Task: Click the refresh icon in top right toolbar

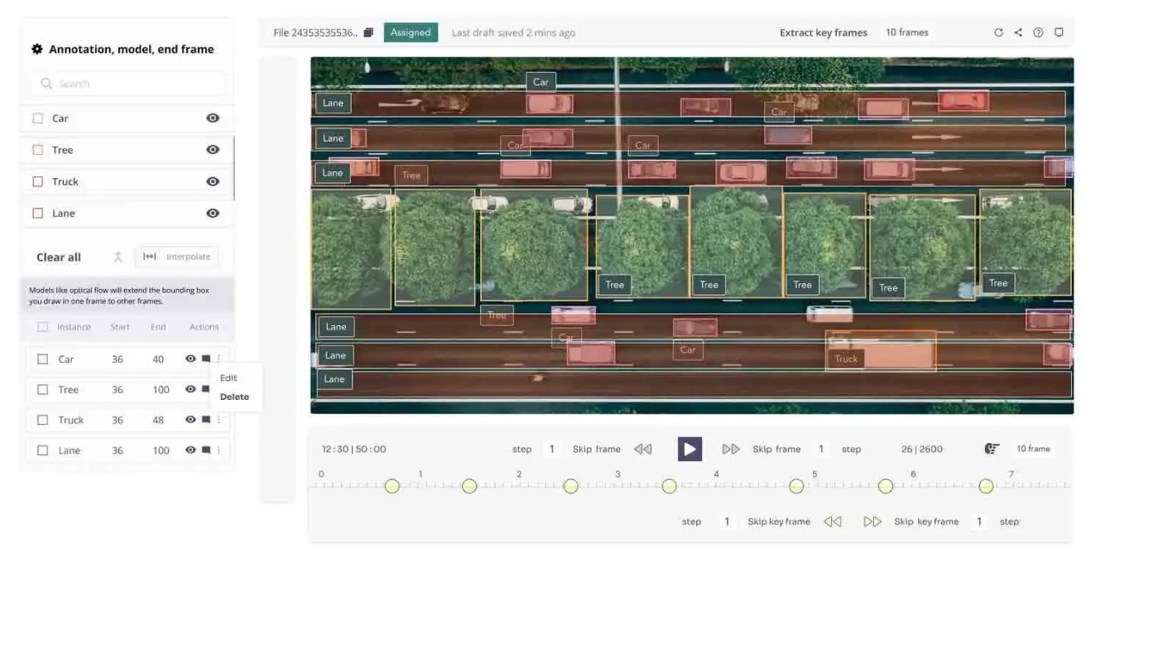Action: (x=999, y=32)
